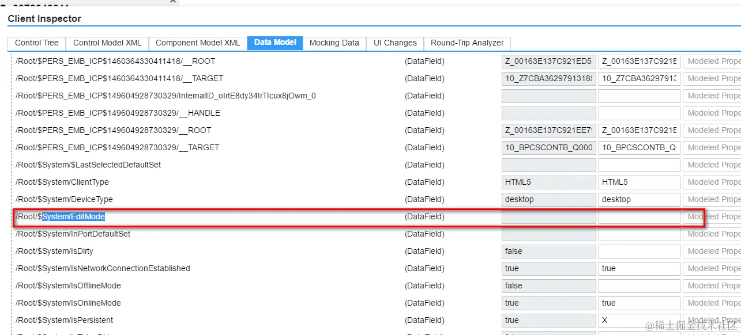Click the gray HTML5 value of ClientType
Viewport: 741px width, 335px height.
click(x=549, y=182)
